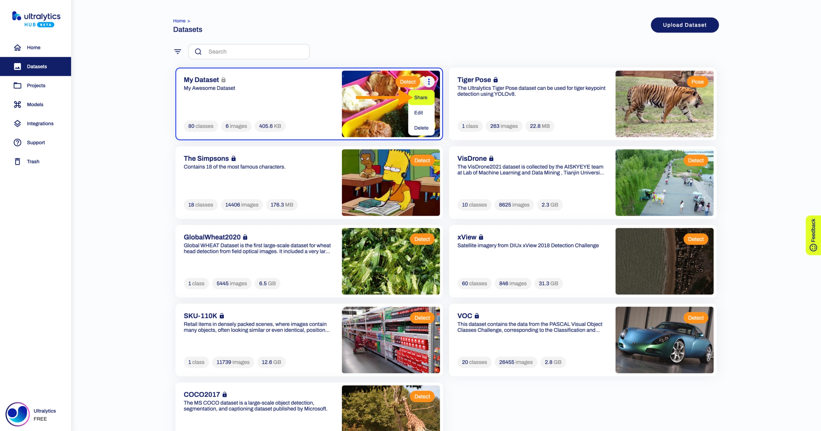This screenshot has height=431, width=821.
Task: Click the search input field
Action: point(250,51)
